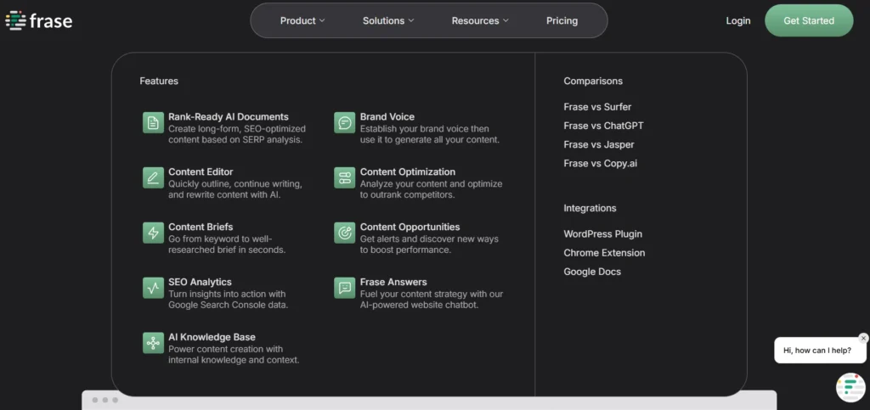
Task: Open the Frase Answers feature title
Action: 393,282
